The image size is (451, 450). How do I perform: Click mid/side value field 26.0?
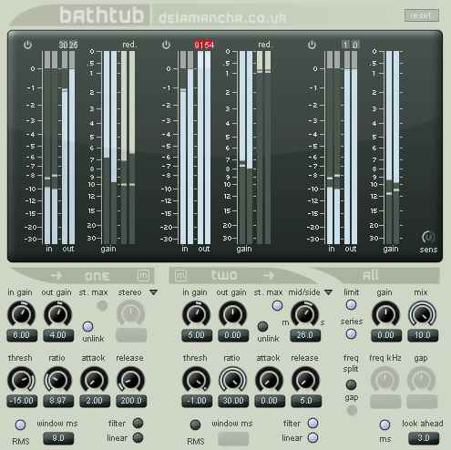pos(305,335)
